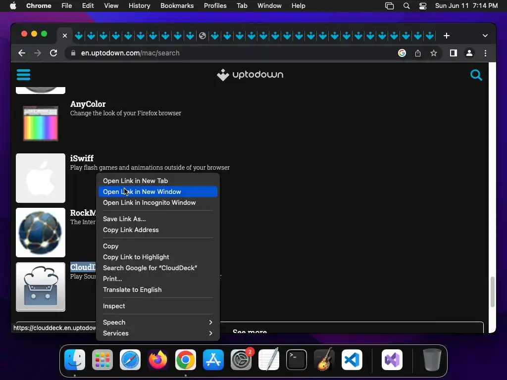507x380 pixels.
Task: Open TextEdit from the Dock
Action: pos(269,360)
